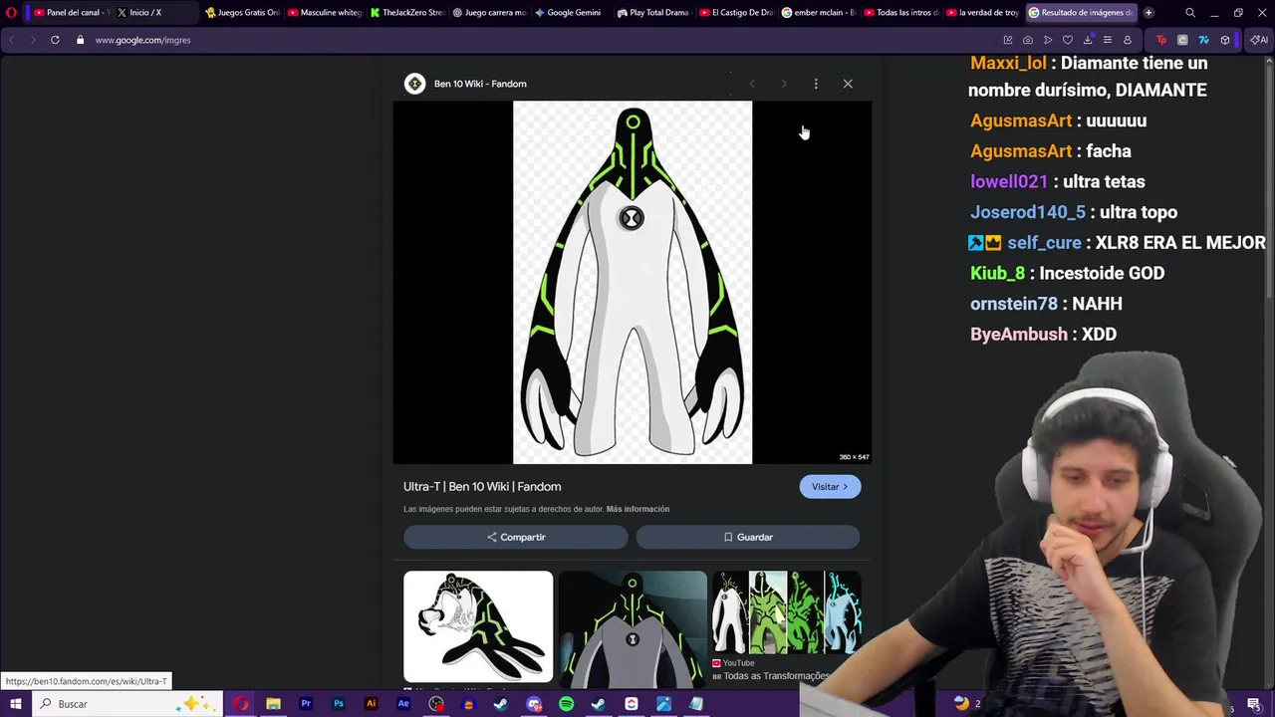Switch to the TheJackZero Stream tab

[x=406, y=13]
